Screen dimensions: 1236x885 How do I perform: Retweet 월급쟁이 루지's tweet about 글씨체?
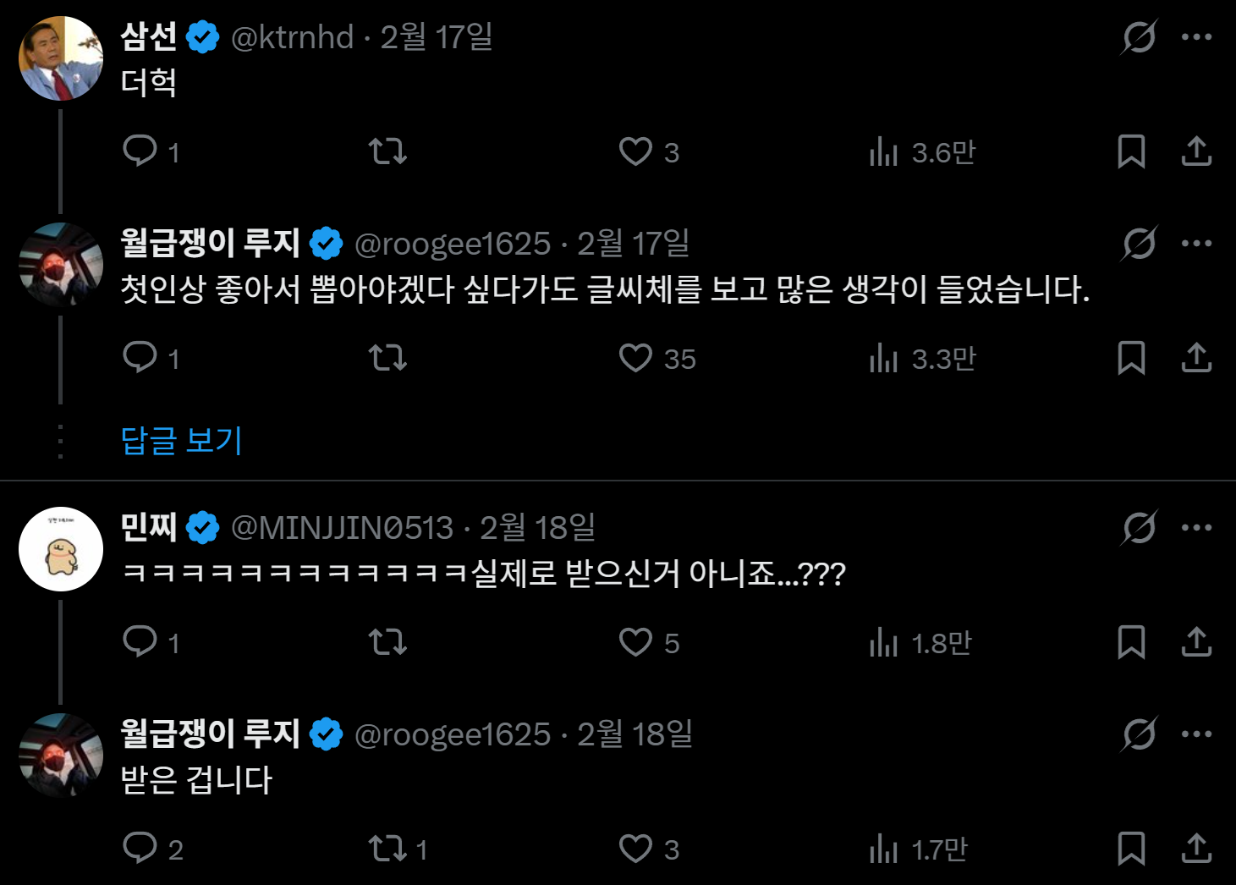(x=388, y=359)
